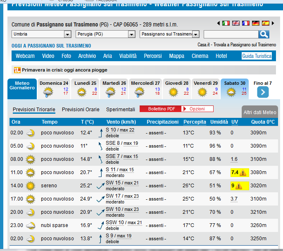Click wind direction arrow in 17.00 row

[x=100, y=199]
